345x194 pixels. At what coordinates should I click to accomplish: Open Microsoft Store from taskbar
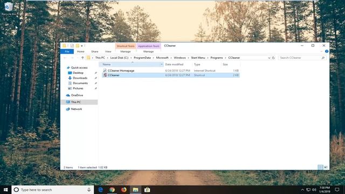pos(147,190)
